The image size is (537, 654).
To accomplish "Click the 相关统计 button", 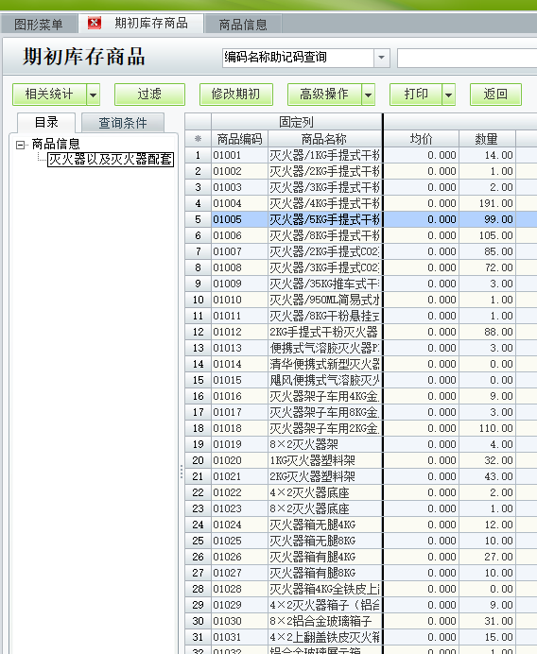I will (50, 95).
